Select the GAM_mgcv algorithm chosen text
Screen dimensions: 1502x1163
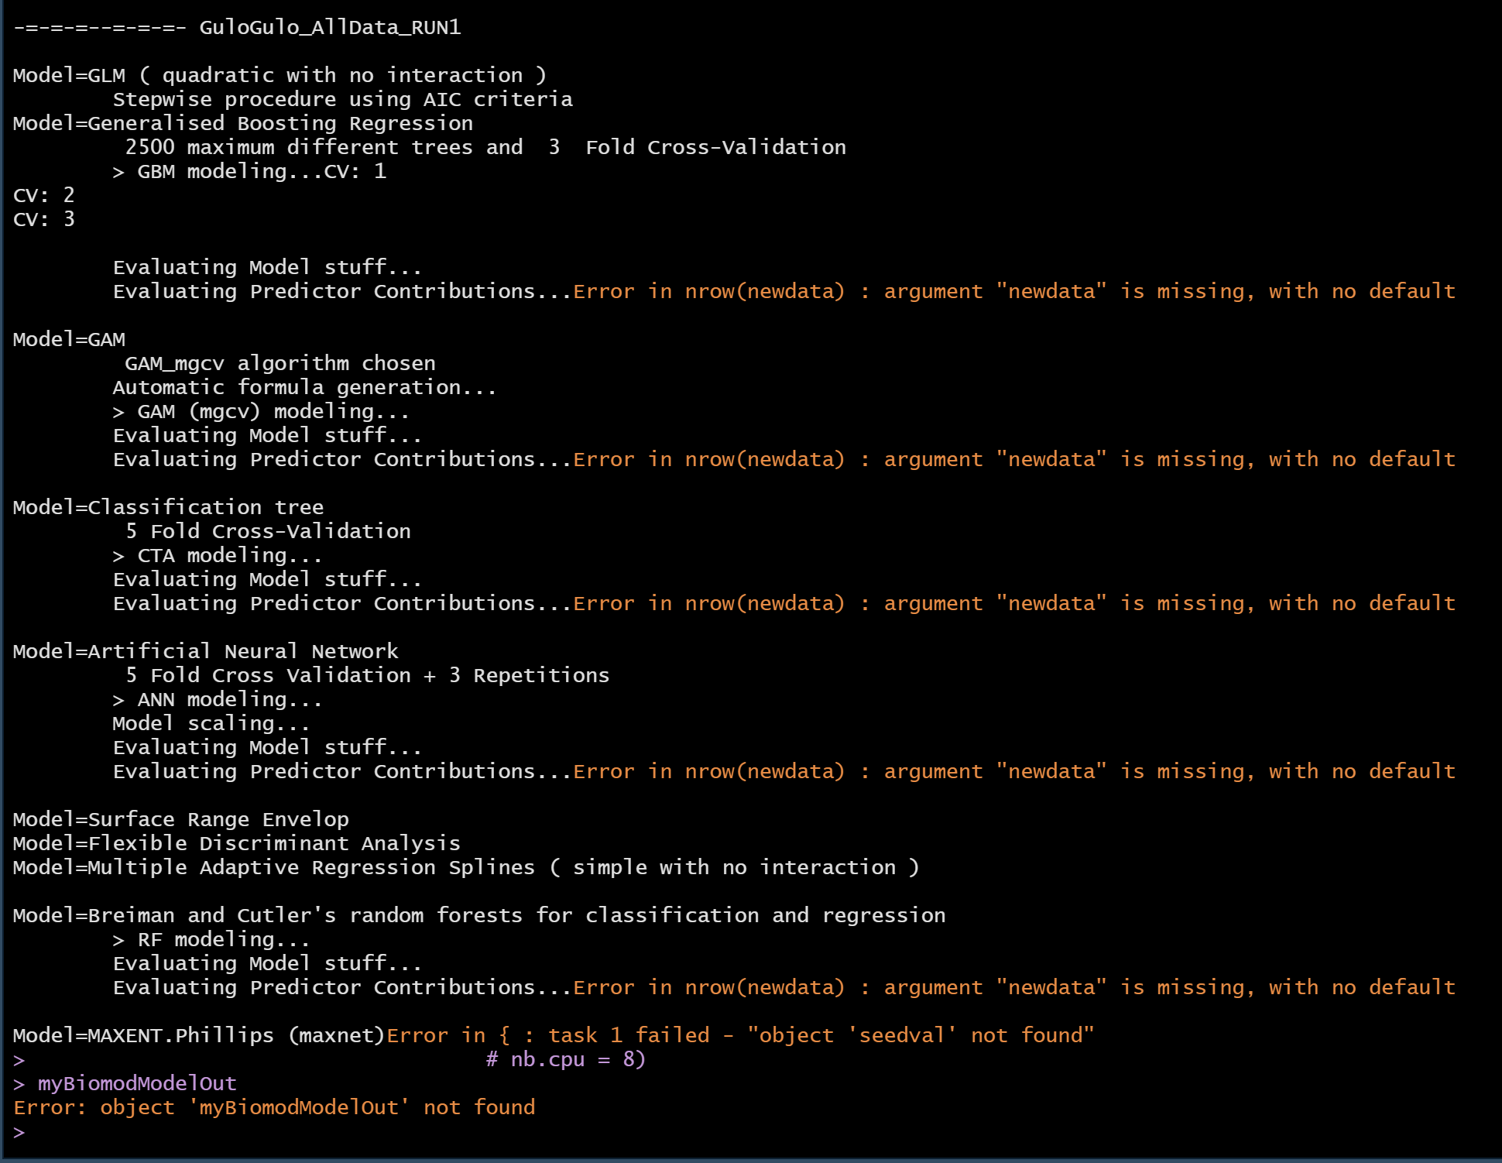click(279, 362)
